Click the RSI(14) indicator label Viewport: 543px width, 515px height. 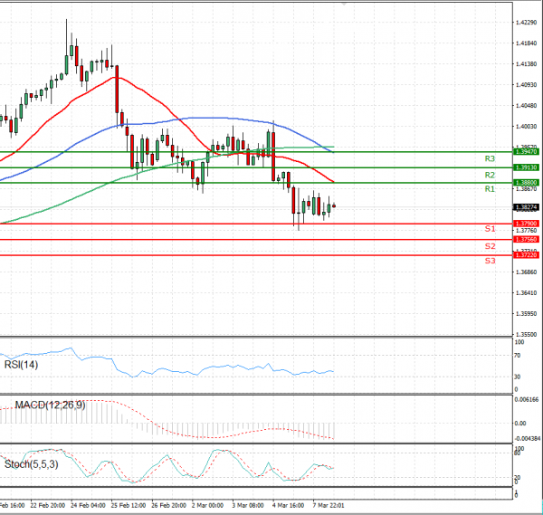coord(21,365)
